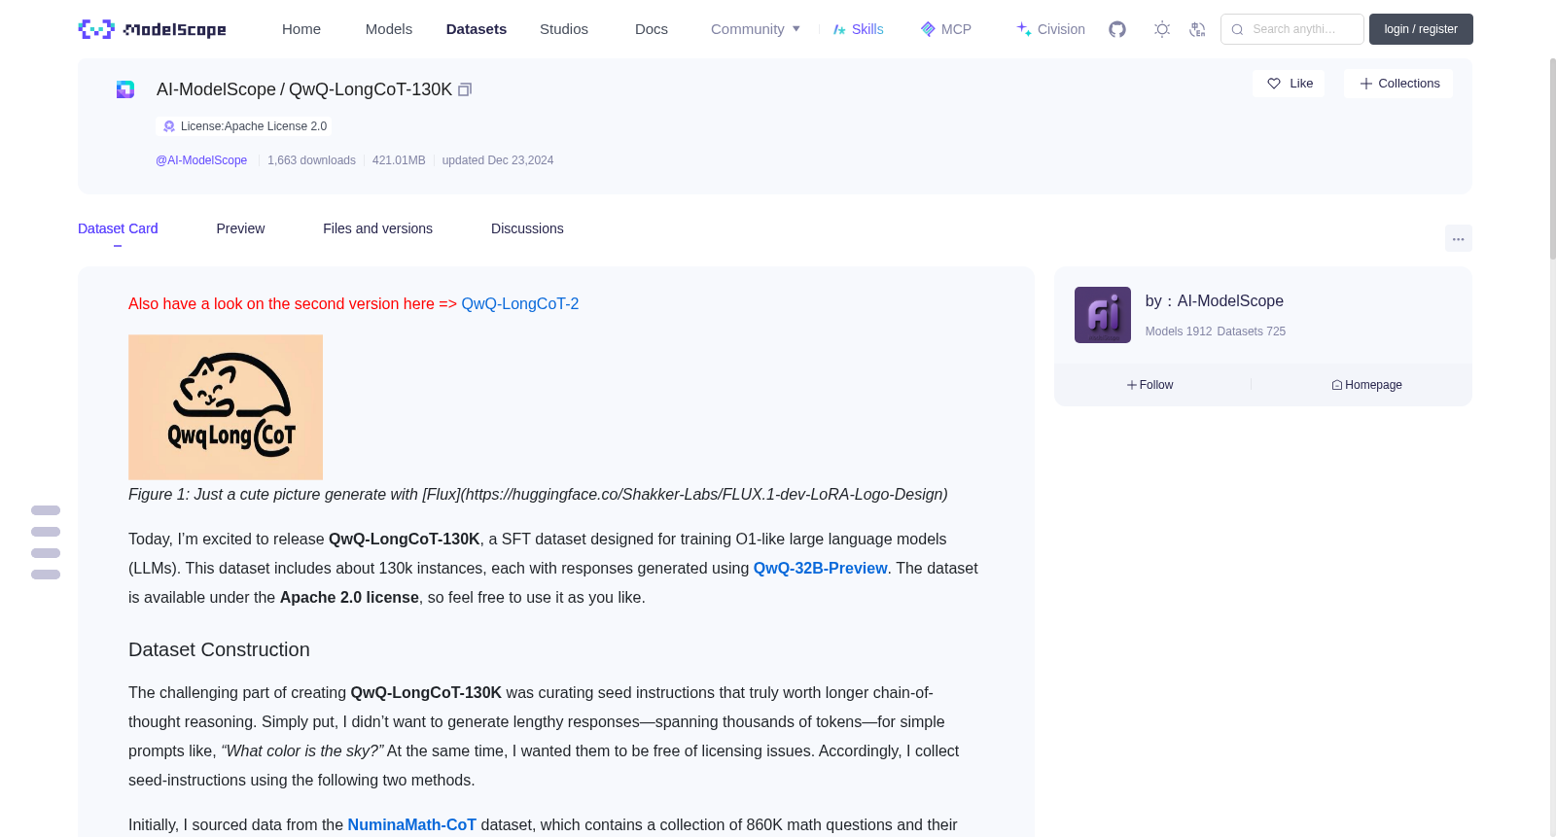This screenshot has width=1556, height=837.
Task: Open the Datasets section
Action: click(477, 29)
